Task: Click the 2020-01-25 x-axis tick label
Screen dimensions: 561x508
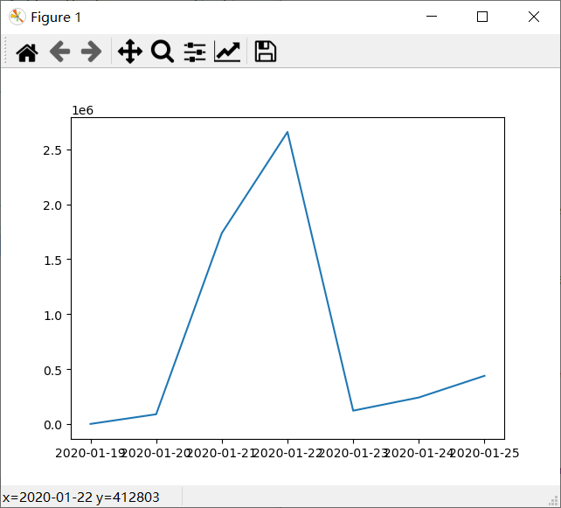Action: tap(484, 453)
